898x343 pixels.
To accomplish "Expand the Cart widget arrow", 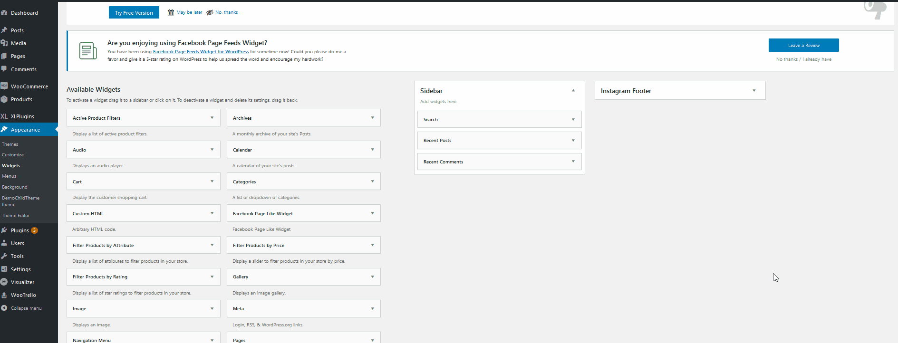I will (212, 181).
